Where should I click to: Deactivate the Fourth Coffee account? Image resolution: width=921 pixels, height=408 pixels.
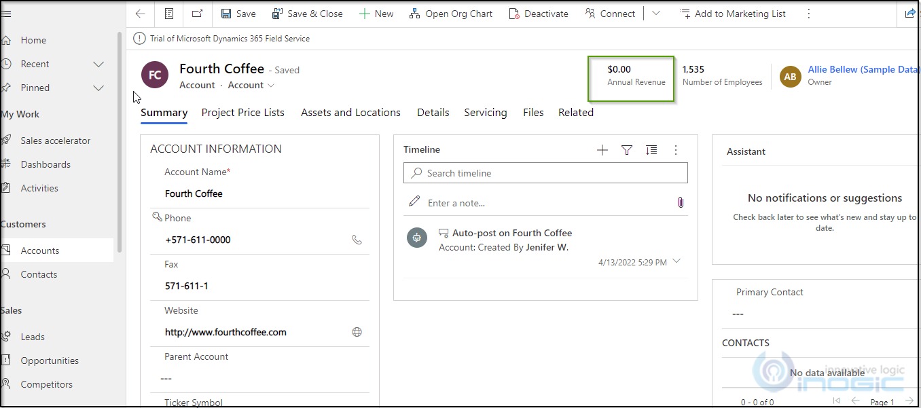(x=538, y=14)
